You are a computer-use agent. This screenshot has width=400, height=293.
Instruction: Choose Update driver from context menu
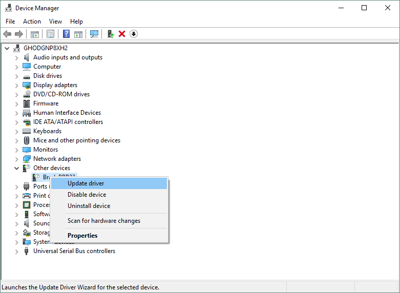86,183
